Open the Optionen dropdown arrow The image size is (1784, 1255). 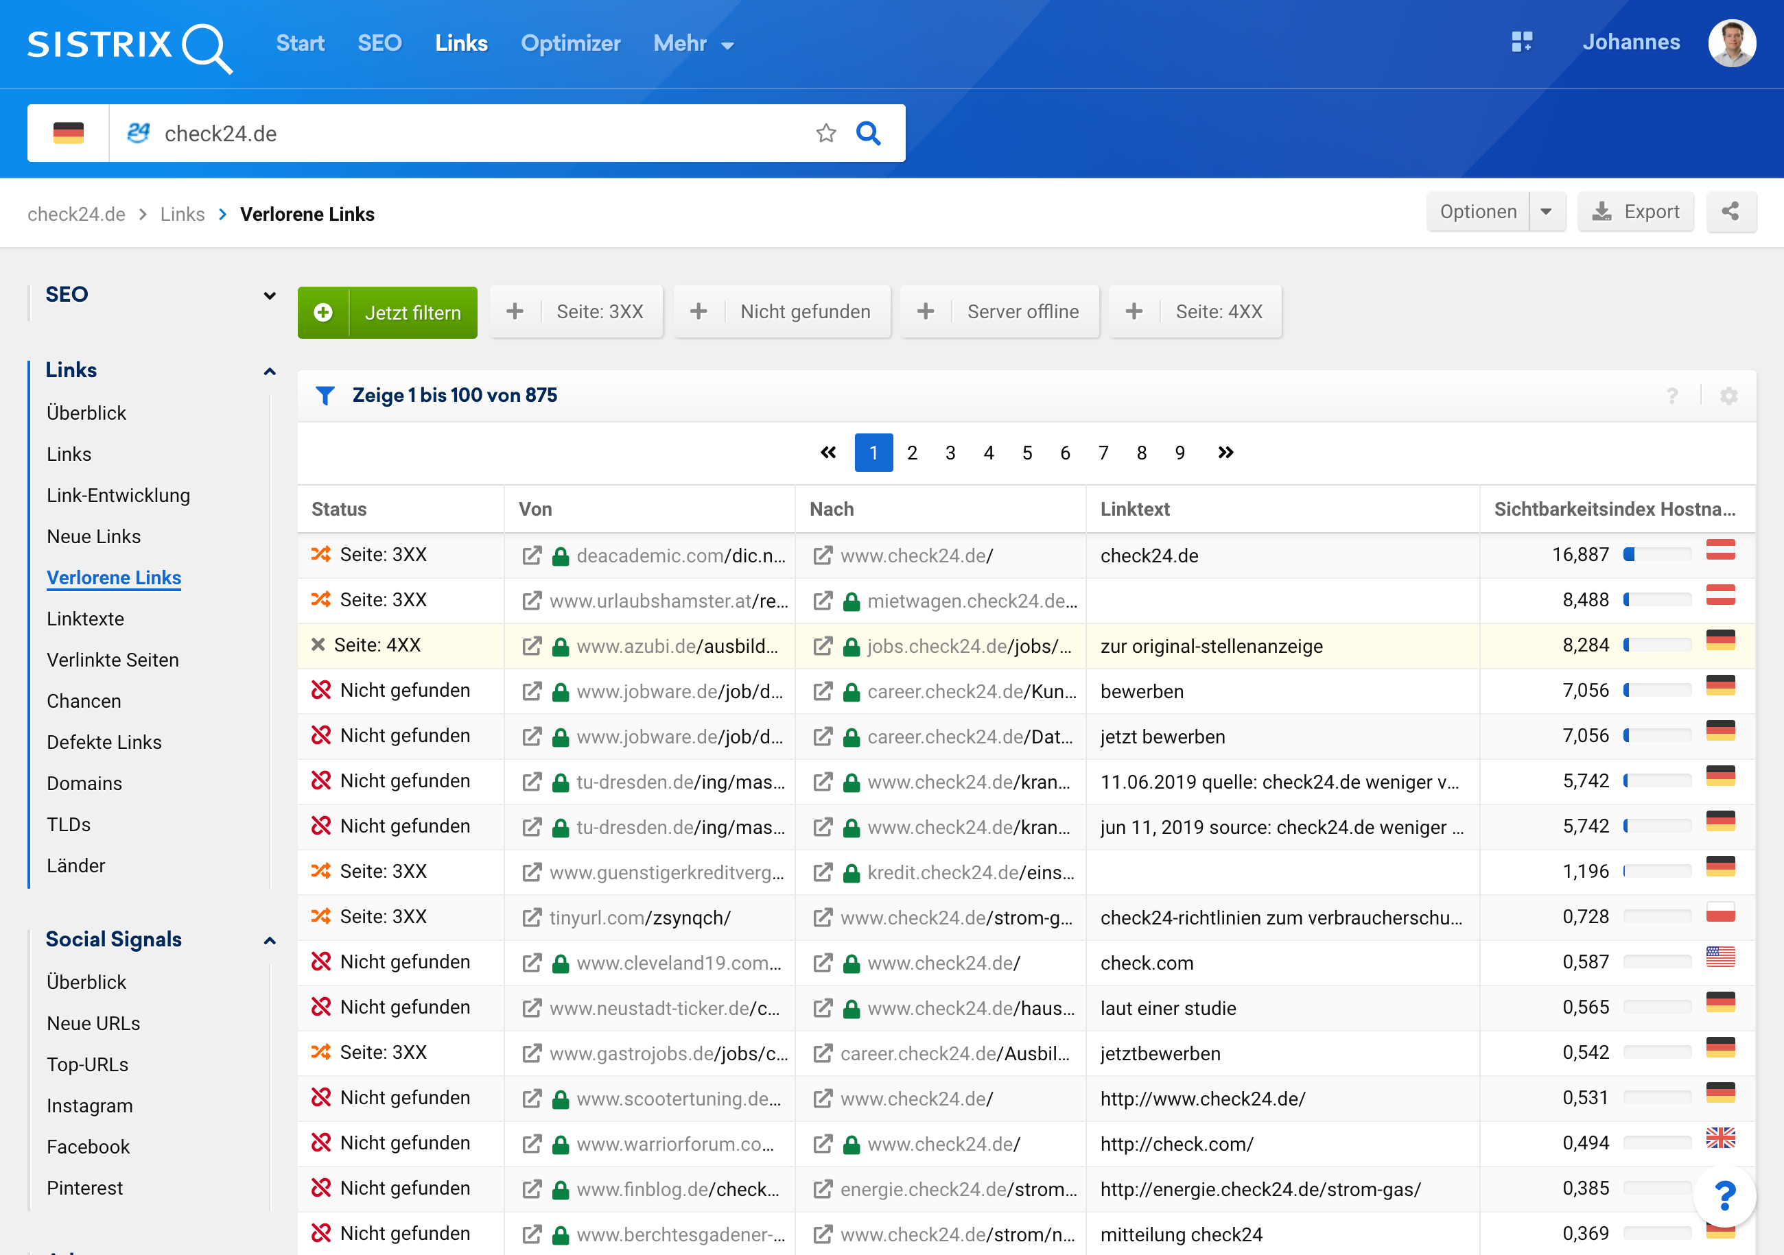click(x=1546, y=212)
